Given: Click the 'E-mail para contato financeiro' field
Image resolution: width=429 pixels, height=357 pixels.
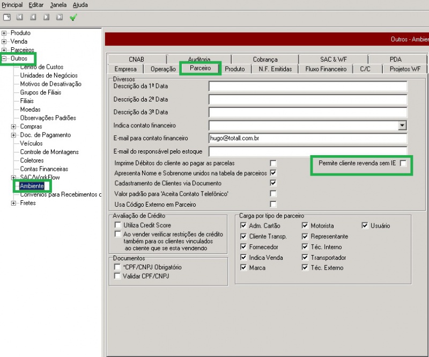Looking at the screenshot, I should tap(308, 139).
